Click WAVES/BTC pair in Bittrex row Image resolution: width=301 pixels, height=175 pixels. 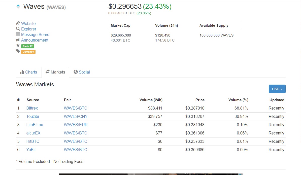tap(76, 108)
